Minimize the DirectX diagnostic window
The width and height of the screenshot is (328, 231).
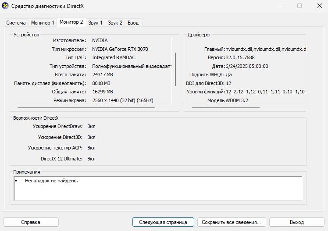tap(280, 6)
